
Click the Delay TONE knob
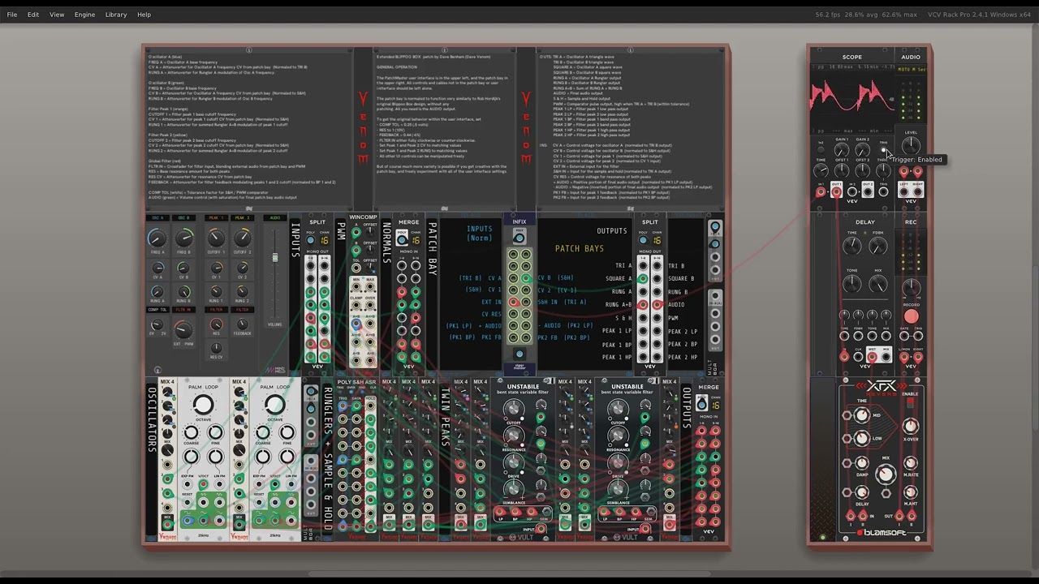(x=852, y=284)
